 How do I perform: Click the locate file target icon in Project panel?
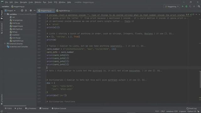22,10
